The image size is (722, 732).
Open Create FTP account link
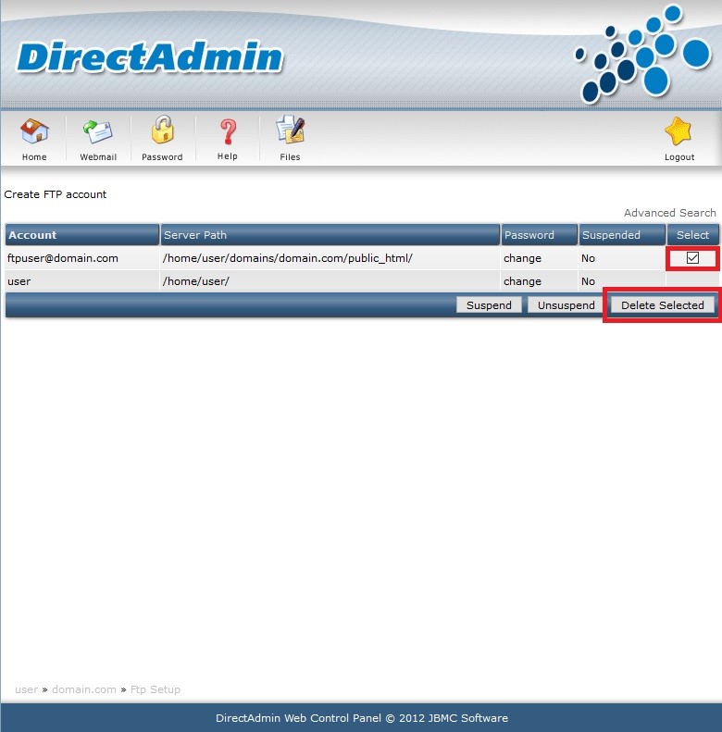[56, 194]
